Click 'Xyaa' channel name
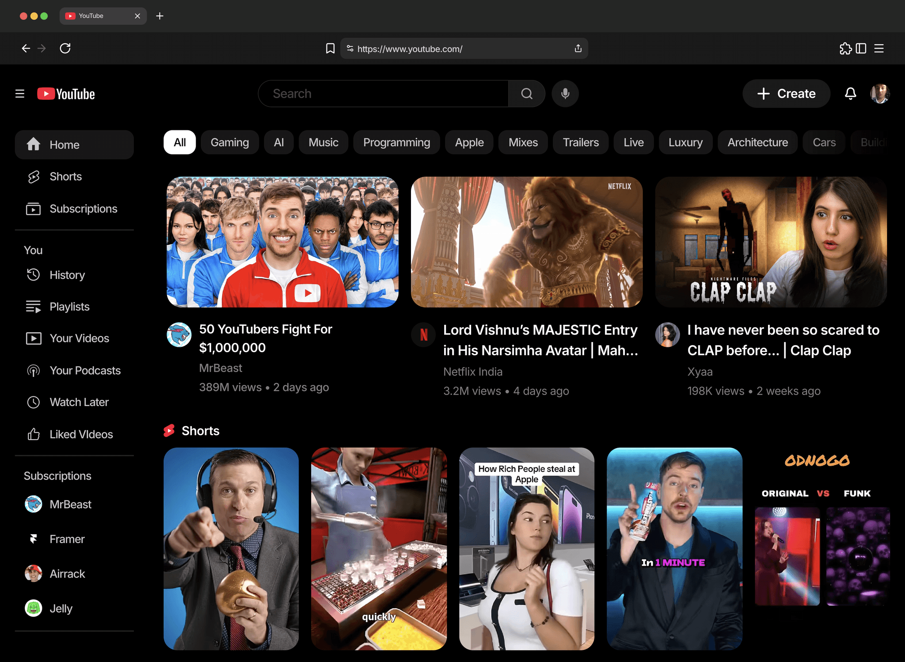 click(x=700, y=372)
